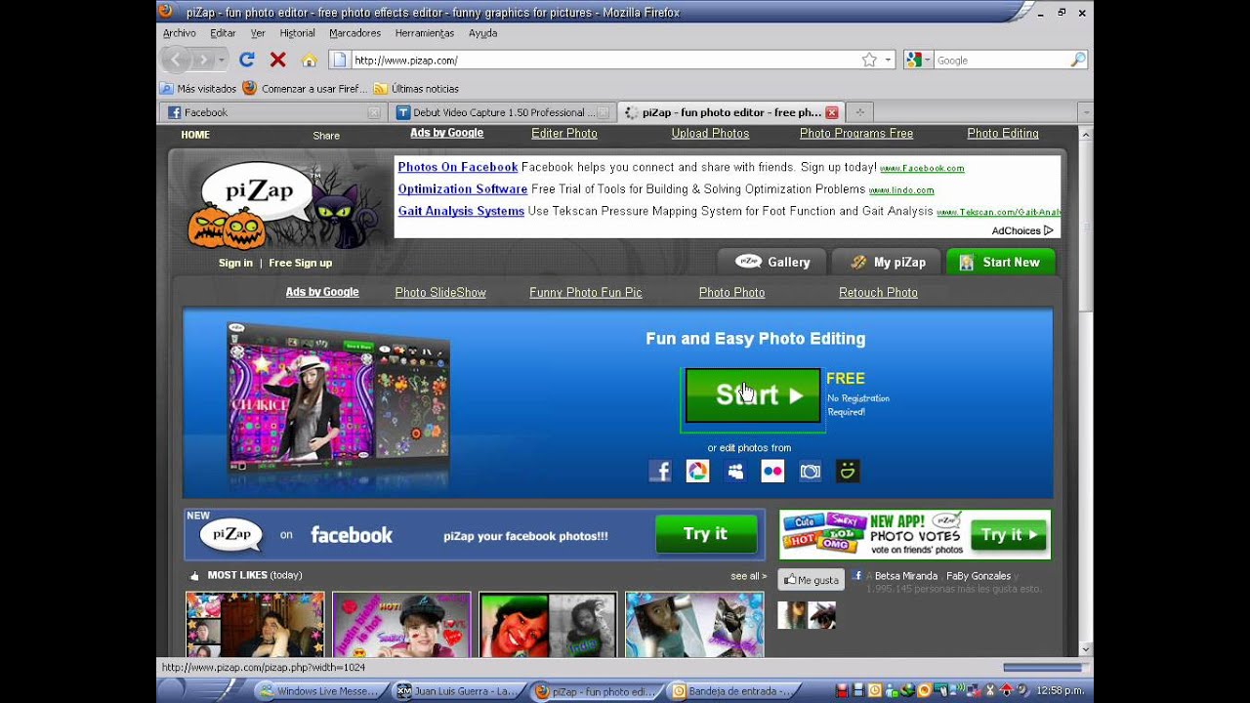Open history dropdown next to navigation arrows
The height and width of the screenshot is (703, 1250).
(222, 61)
